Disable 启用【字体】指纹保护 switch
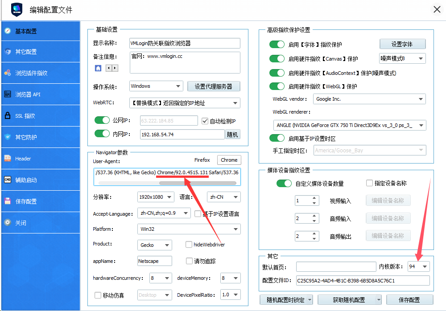The height and width of the screenshot is (311, 446). 277,45
